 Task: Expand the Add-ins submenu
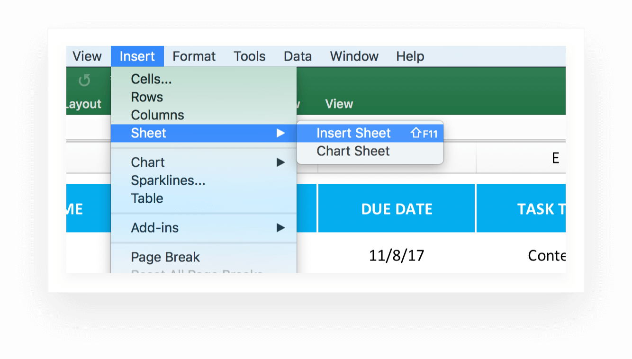click(280, 228)
